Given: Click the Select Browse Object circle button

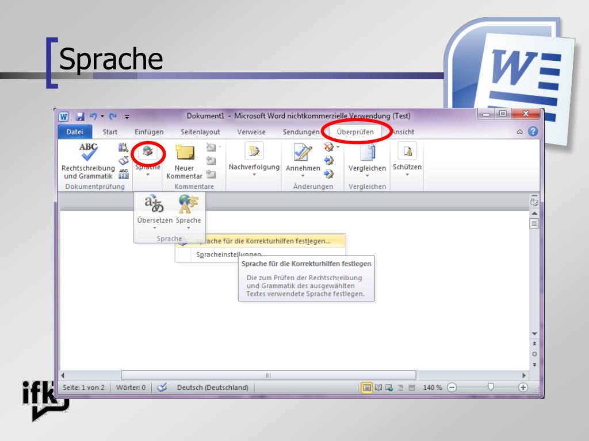Looking at the screenshot, I should click(x=534, y=354).
